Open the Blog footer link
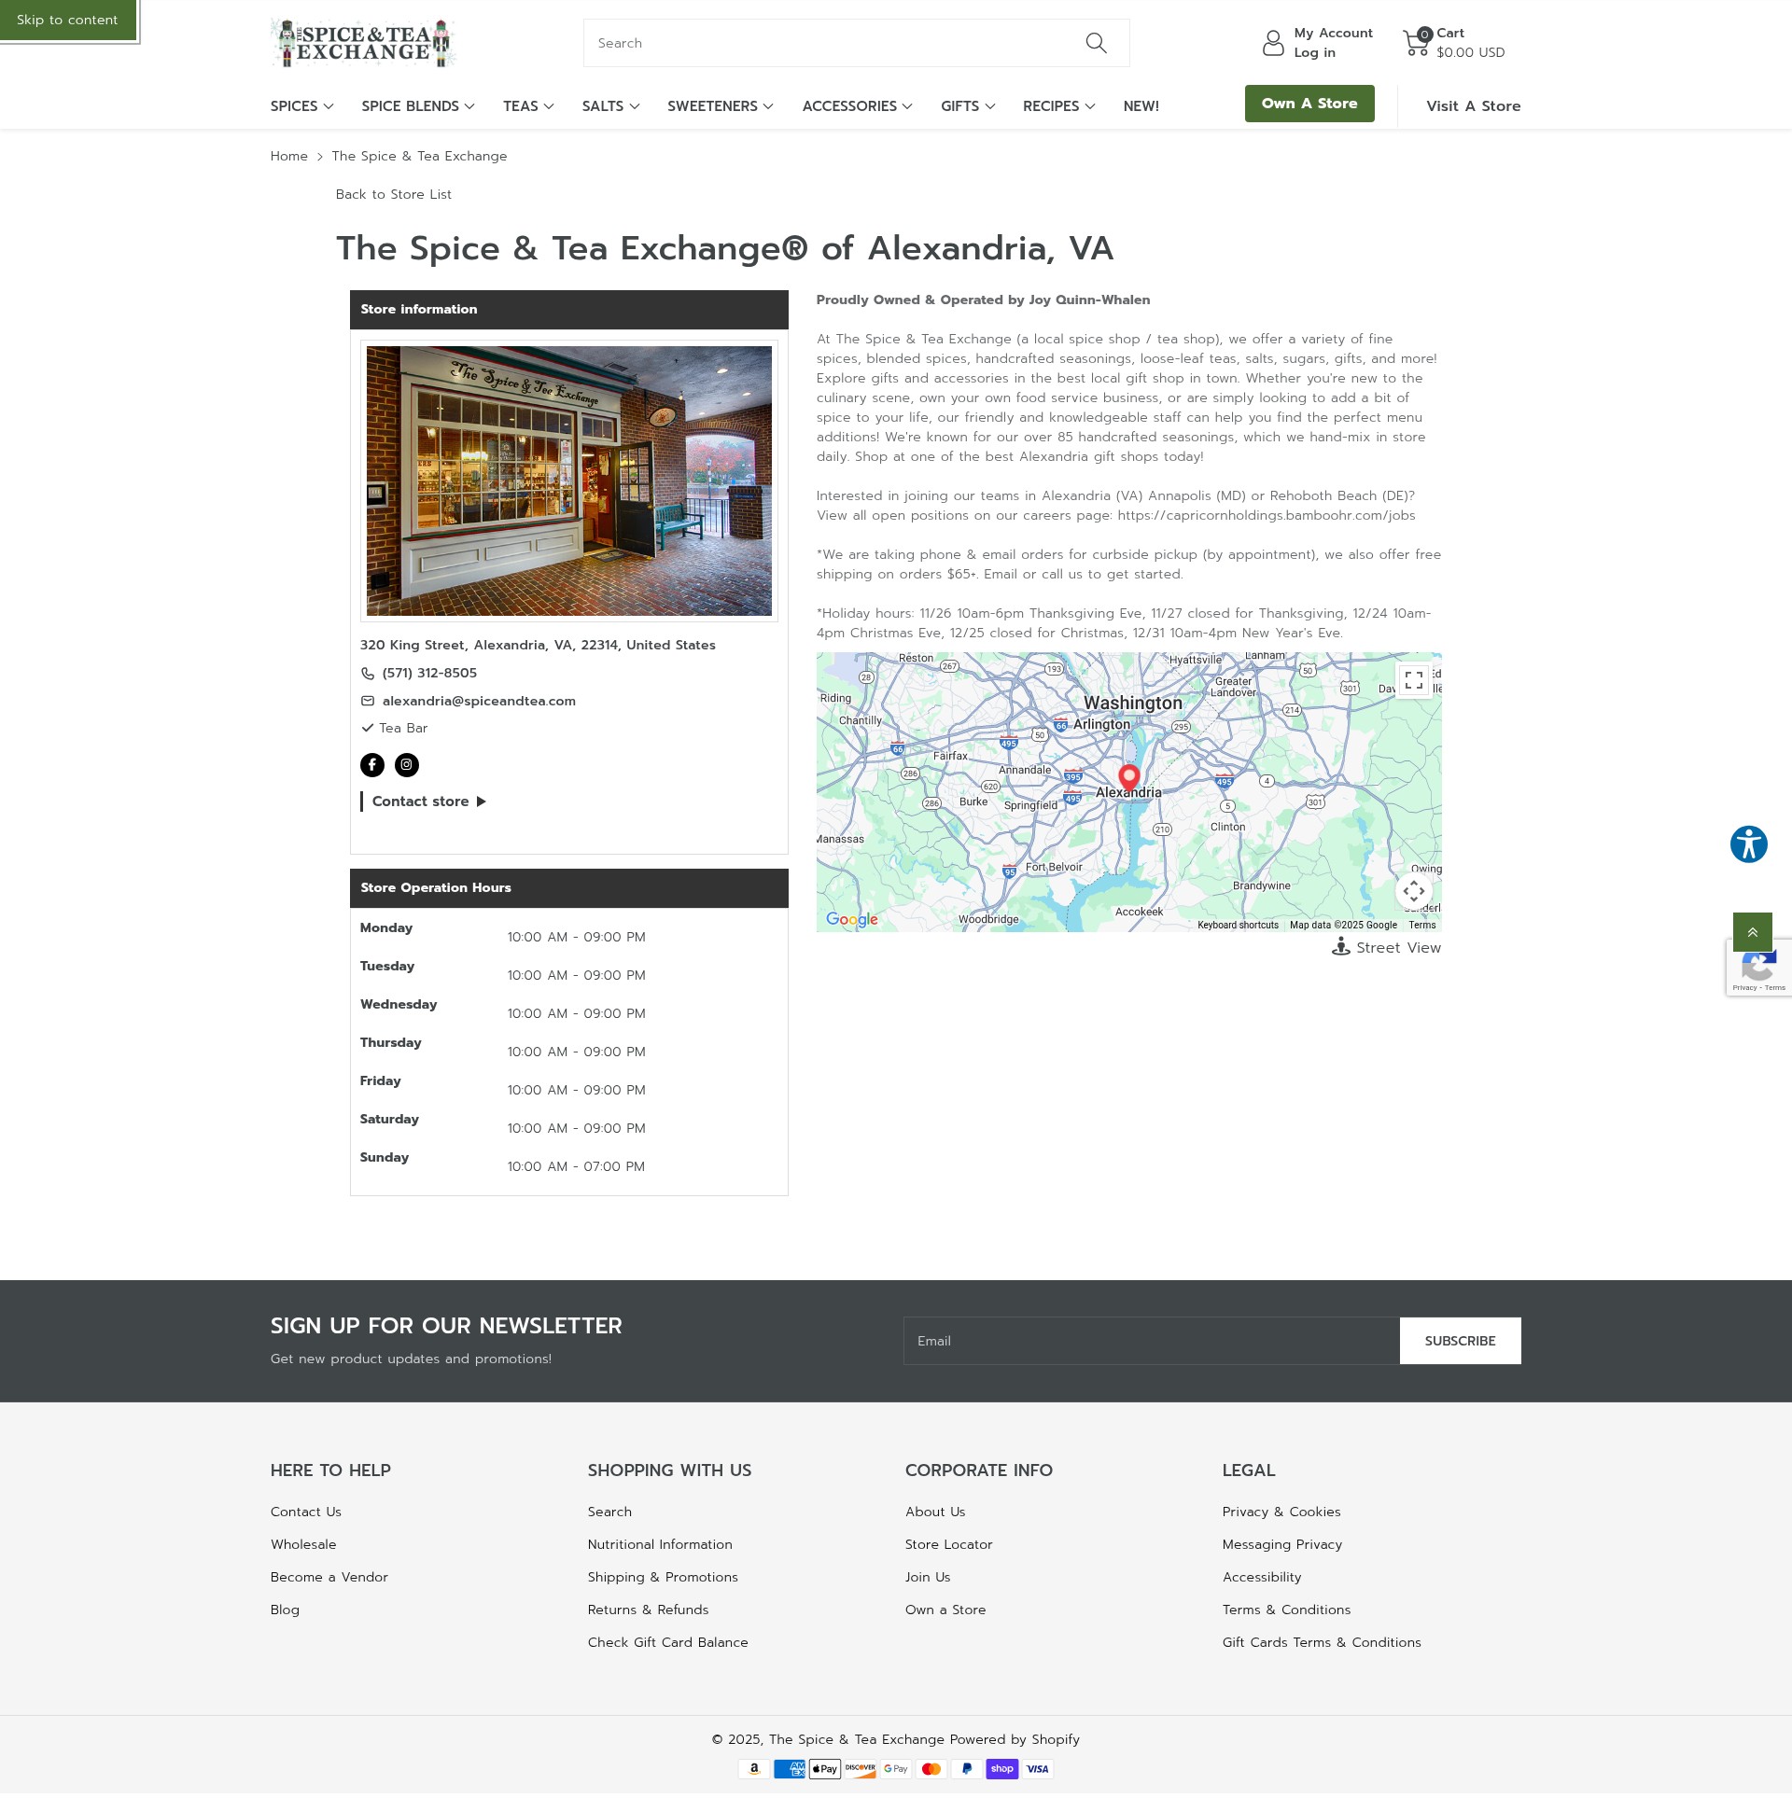The width and height of the screenshot is (1792, 1812). pos(286,1610)
